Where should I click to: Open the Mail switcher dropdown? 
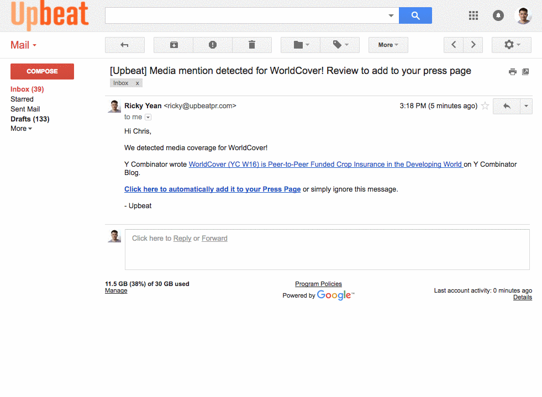(24, 45)
